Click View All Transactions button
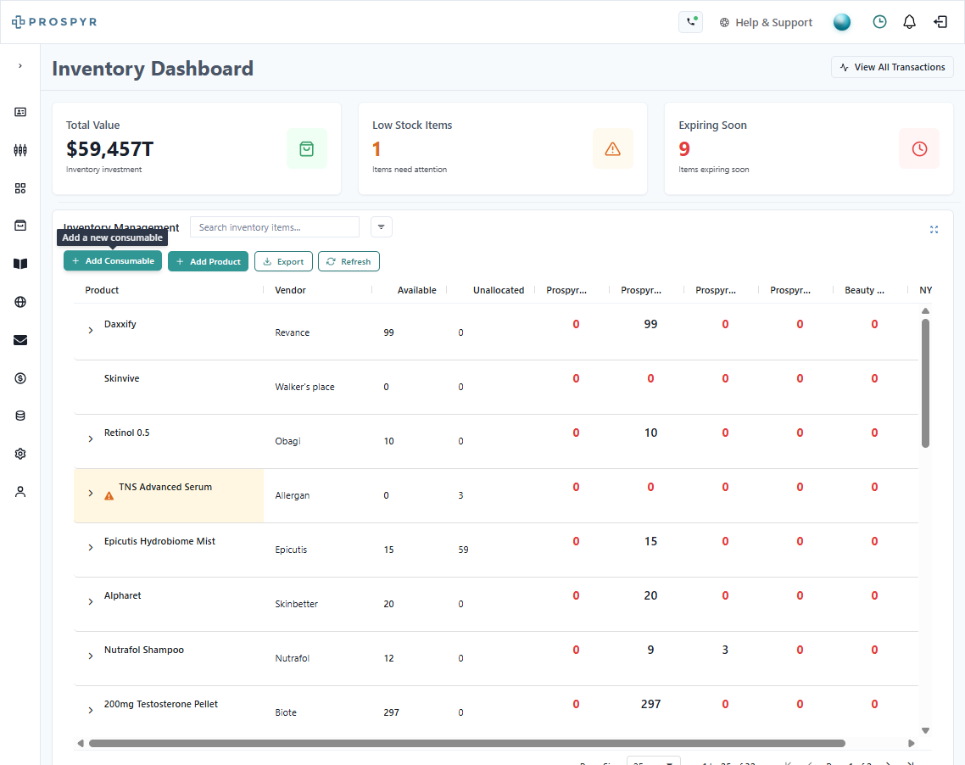 [892, 67]
